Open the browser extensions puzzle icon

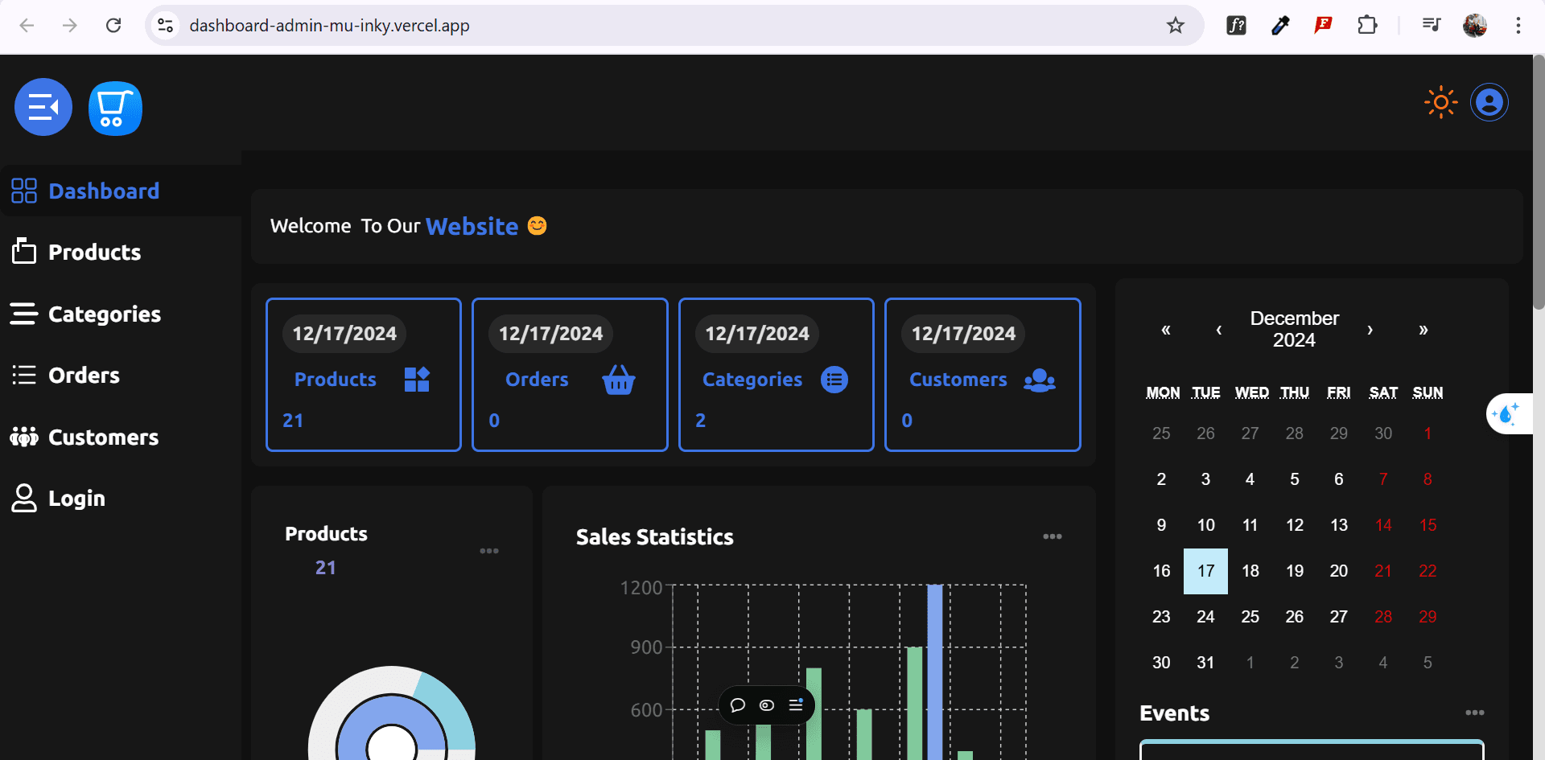(x=1367, y=26)
